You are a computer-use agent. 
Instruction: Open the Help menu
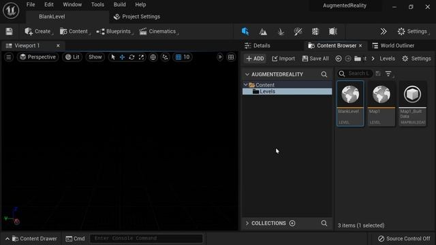click(140, 5)
